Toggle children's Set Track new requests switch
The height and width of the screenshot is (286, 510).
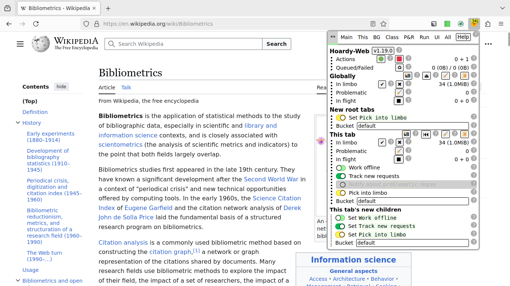tap(340, 226)
